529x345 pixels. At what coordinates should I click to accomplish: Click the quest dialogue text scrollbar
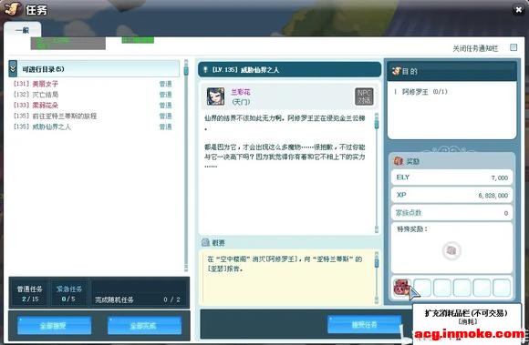[x=377, y=173]
